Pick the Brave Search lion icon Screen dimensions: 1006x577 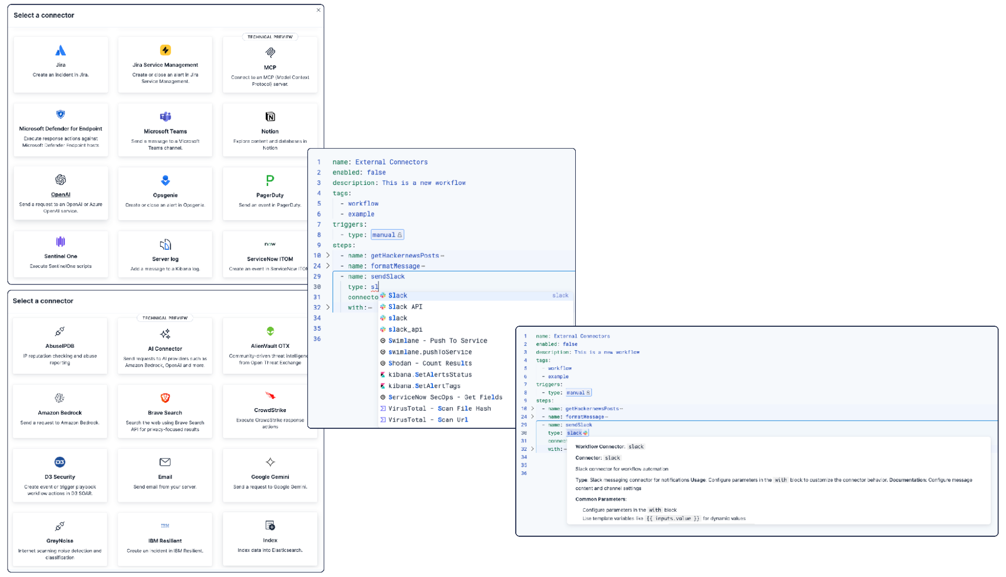[165, 398]
